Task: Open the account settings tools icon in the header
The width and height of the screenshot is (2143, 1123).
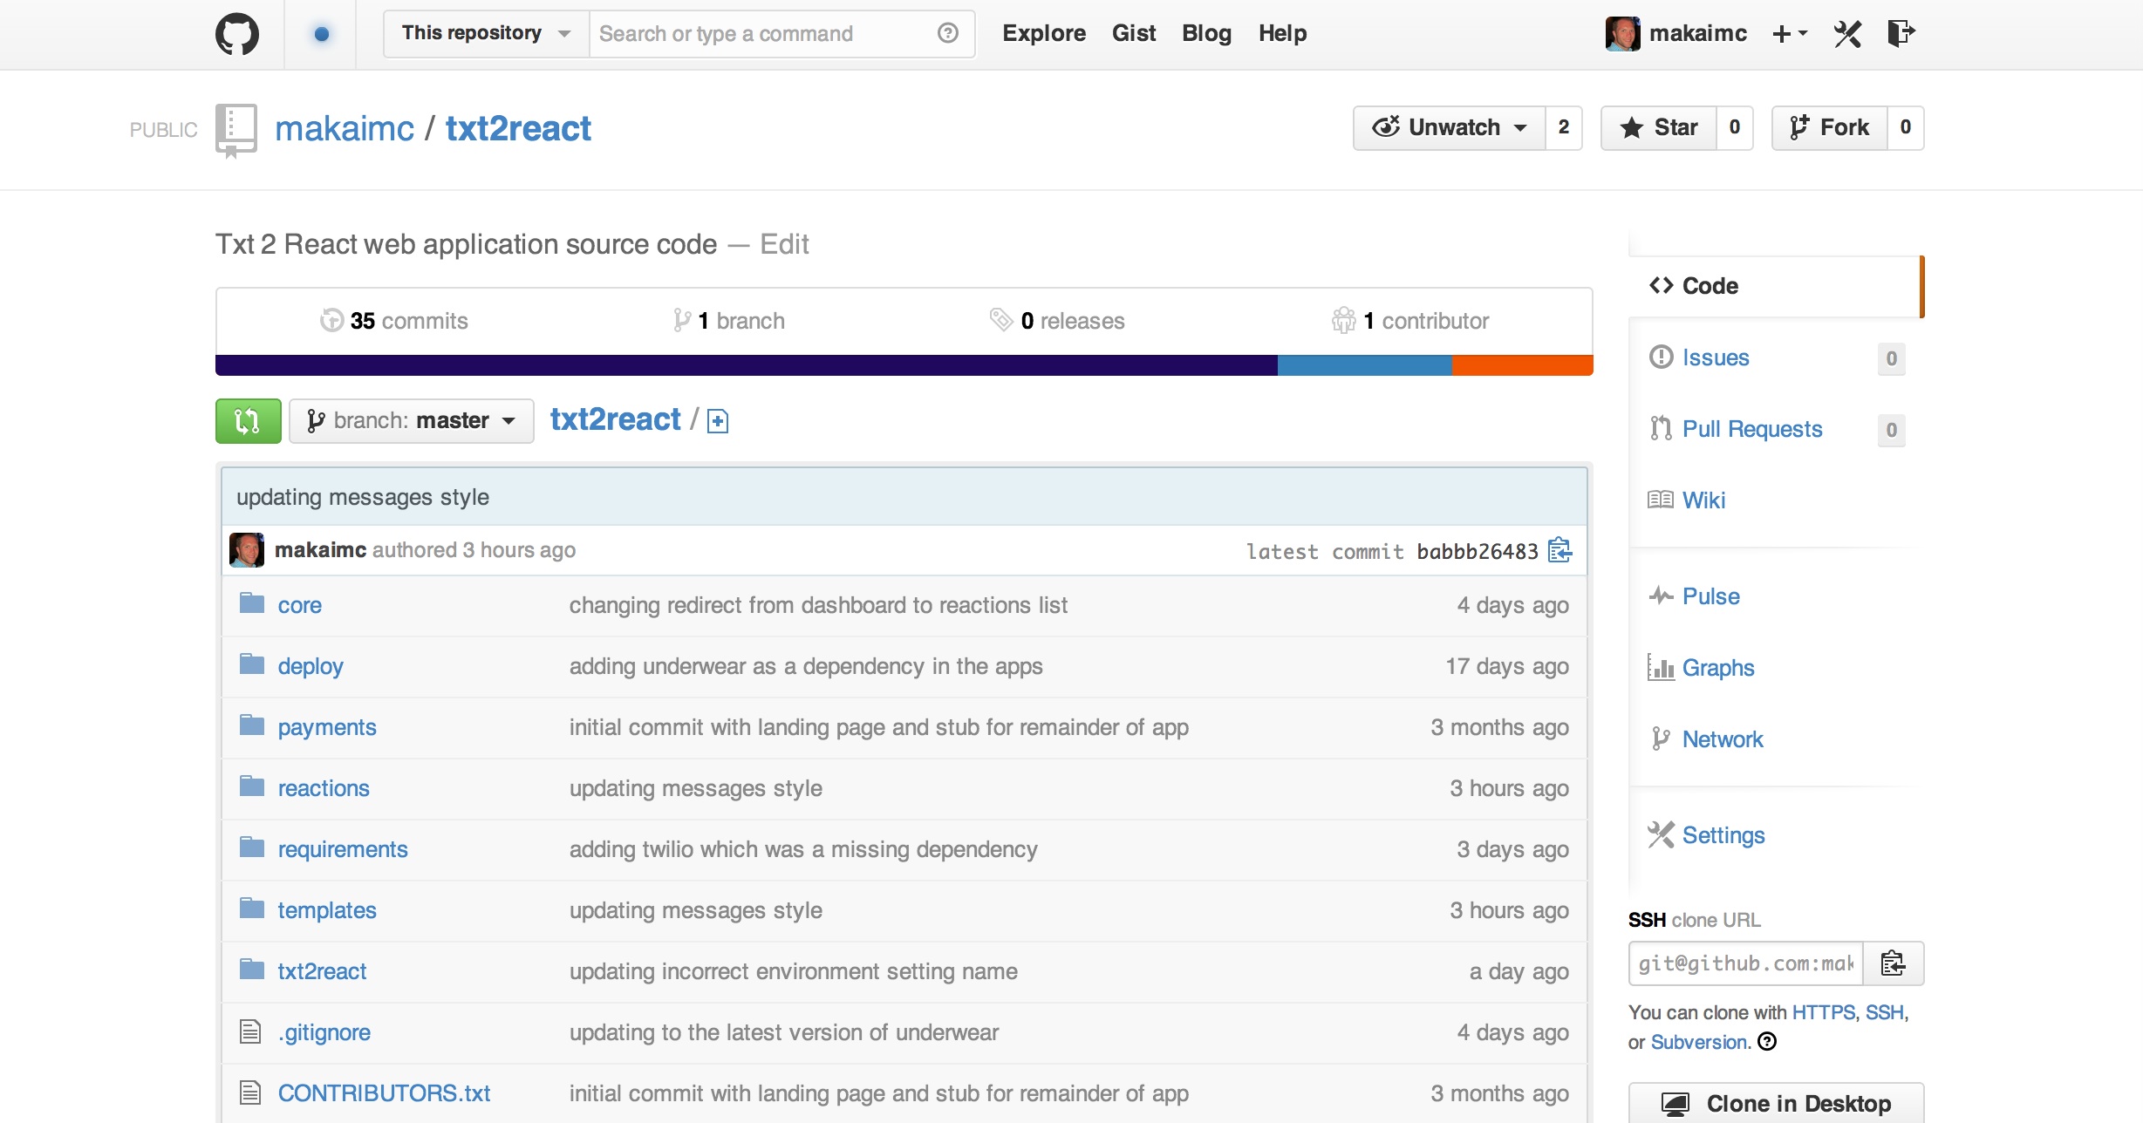Action: pyautogui.click(x=1846, y=34)
